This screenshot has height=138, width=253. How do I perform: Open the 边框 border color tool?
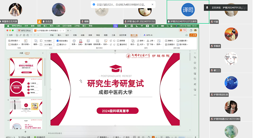pyautogui.click(x=80, y=42)
